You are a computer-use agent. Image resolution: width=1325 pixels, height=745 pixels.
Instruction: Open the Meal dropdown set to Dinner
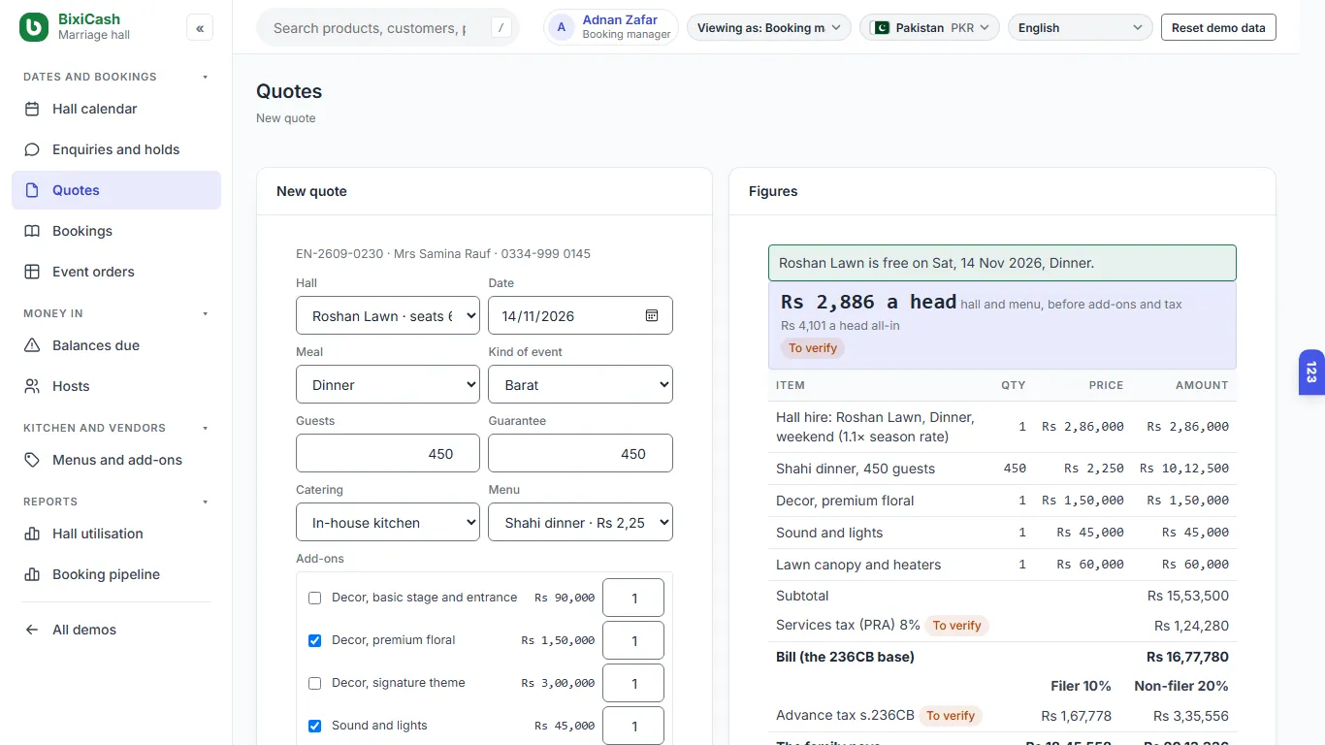(388, 384)
